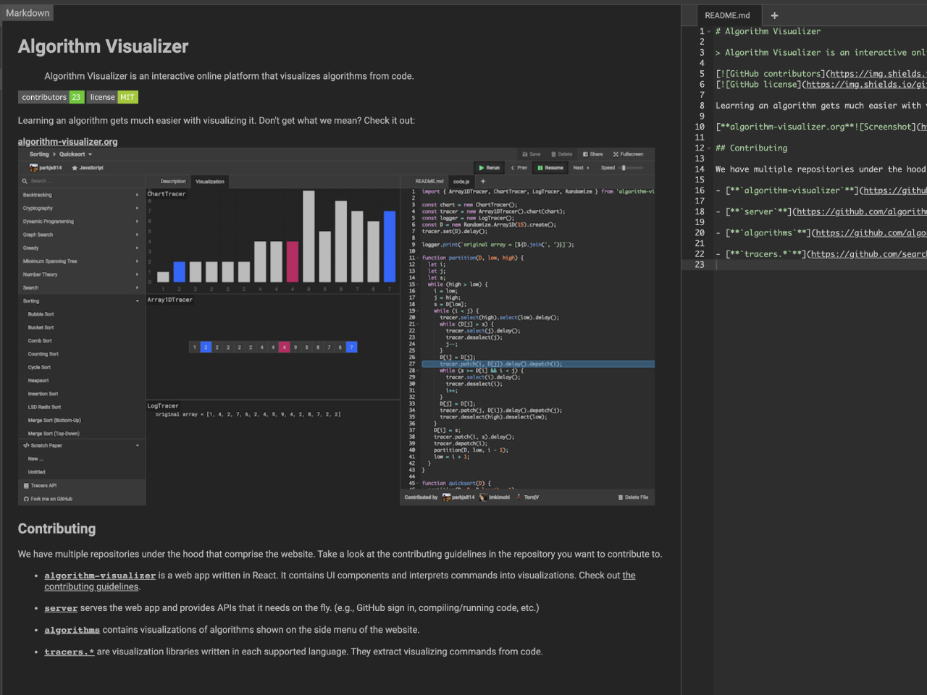Click line number 2 in the gutter
The image size is (927, 695).
tap(702, 42)
